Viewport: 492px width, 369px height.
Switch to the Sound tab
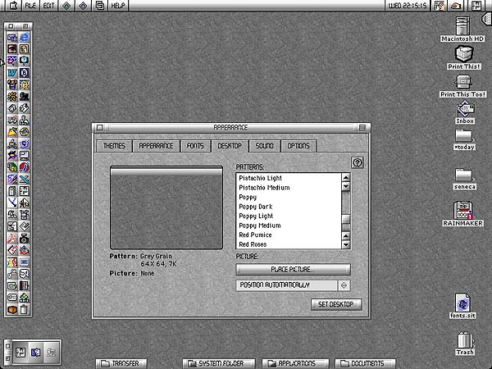(x=264, y=146)
